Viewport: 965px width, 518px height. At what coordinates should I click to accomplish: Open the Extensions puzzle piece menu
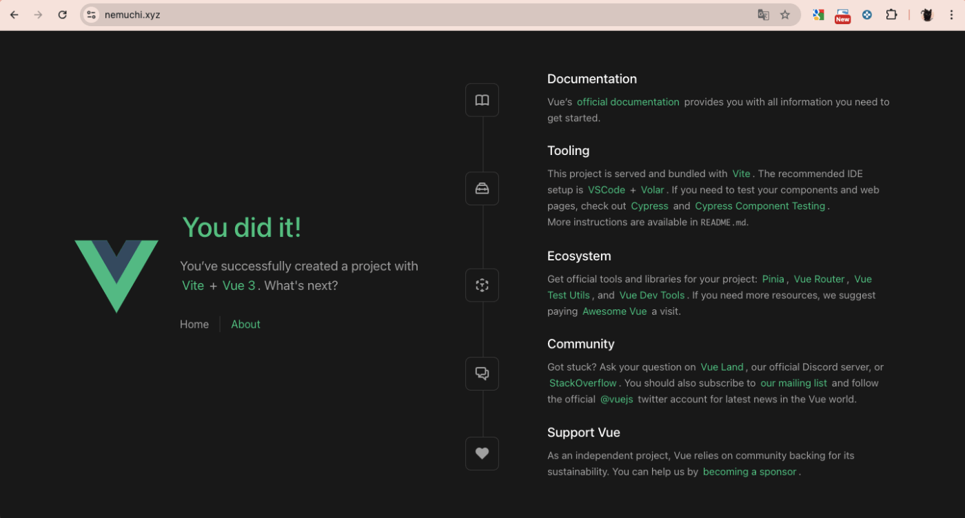click(891, 14)
